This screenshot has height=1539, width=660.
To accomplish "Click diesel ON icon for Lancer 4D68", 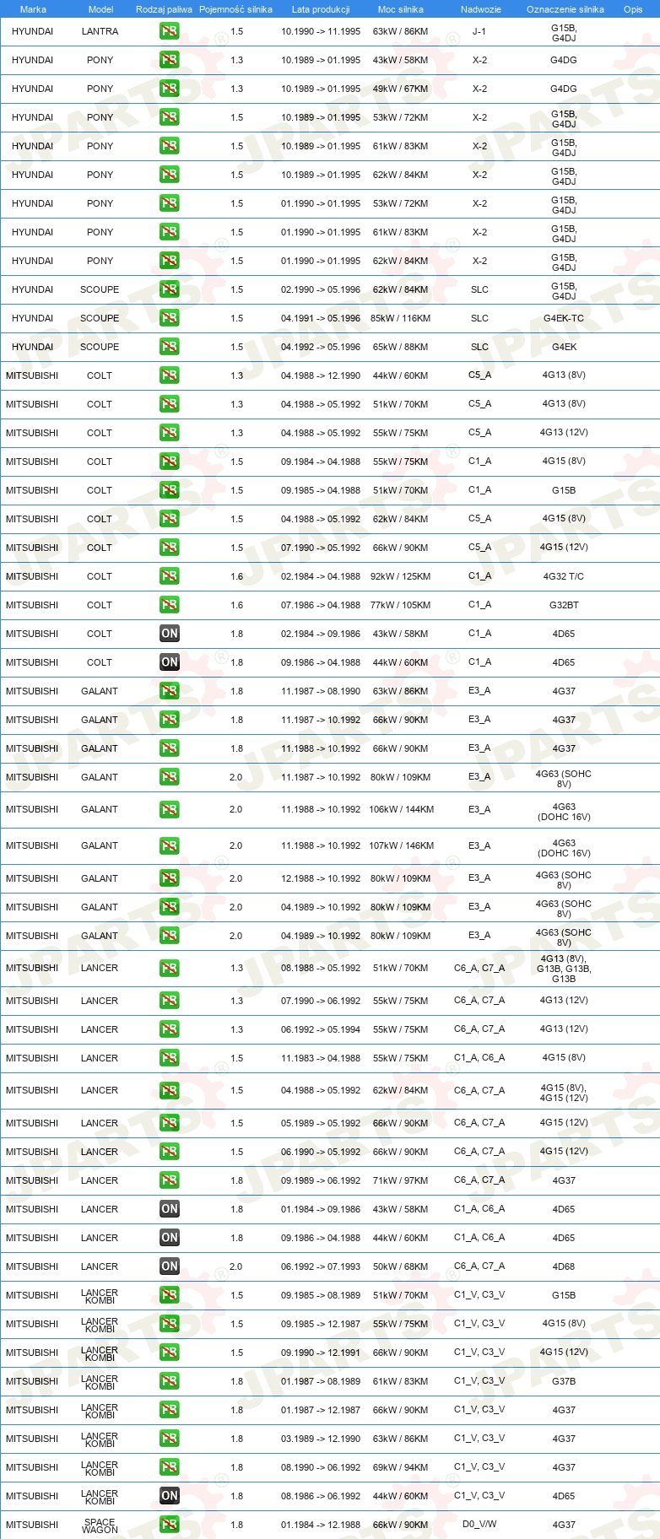I will [169, 1266].
